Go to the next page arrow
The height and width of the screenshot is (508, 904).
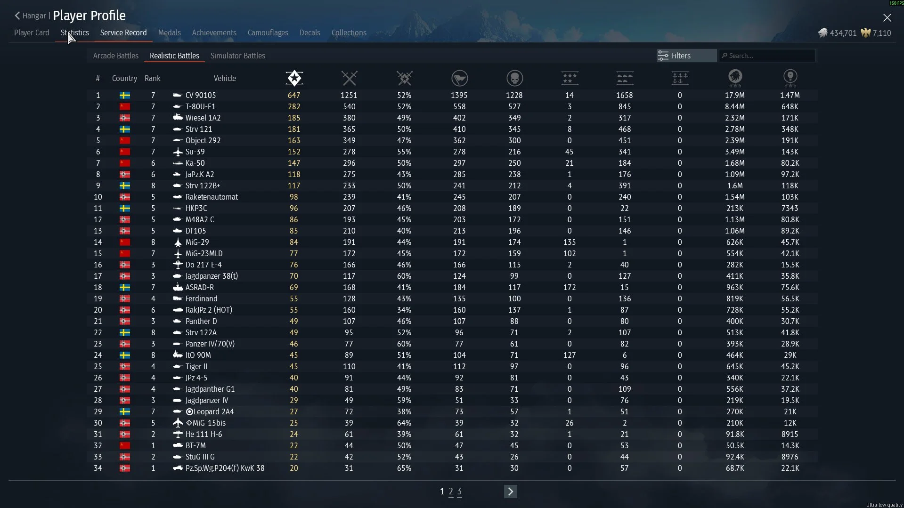click(x=510, y=492)
